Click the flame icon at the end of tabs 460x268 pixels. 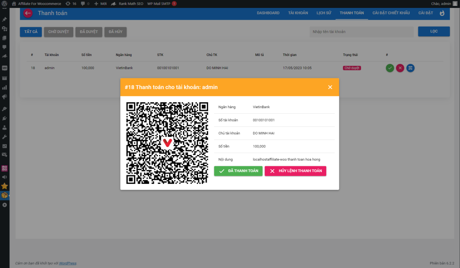click(442, 13)
